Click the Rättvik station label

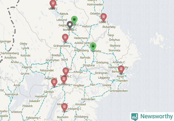pos(64,14)
